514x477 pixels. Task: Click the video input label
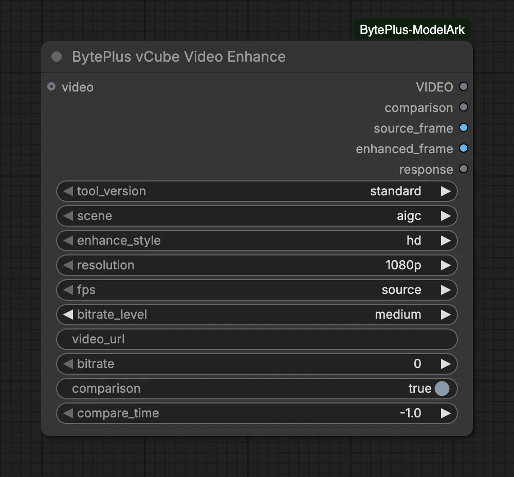pyautogui.click(x=78, y=87)
